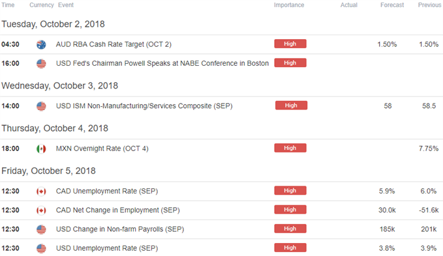Screen dimensions: 443x256
Task: Click the Forecast column header
Action: 392,5
